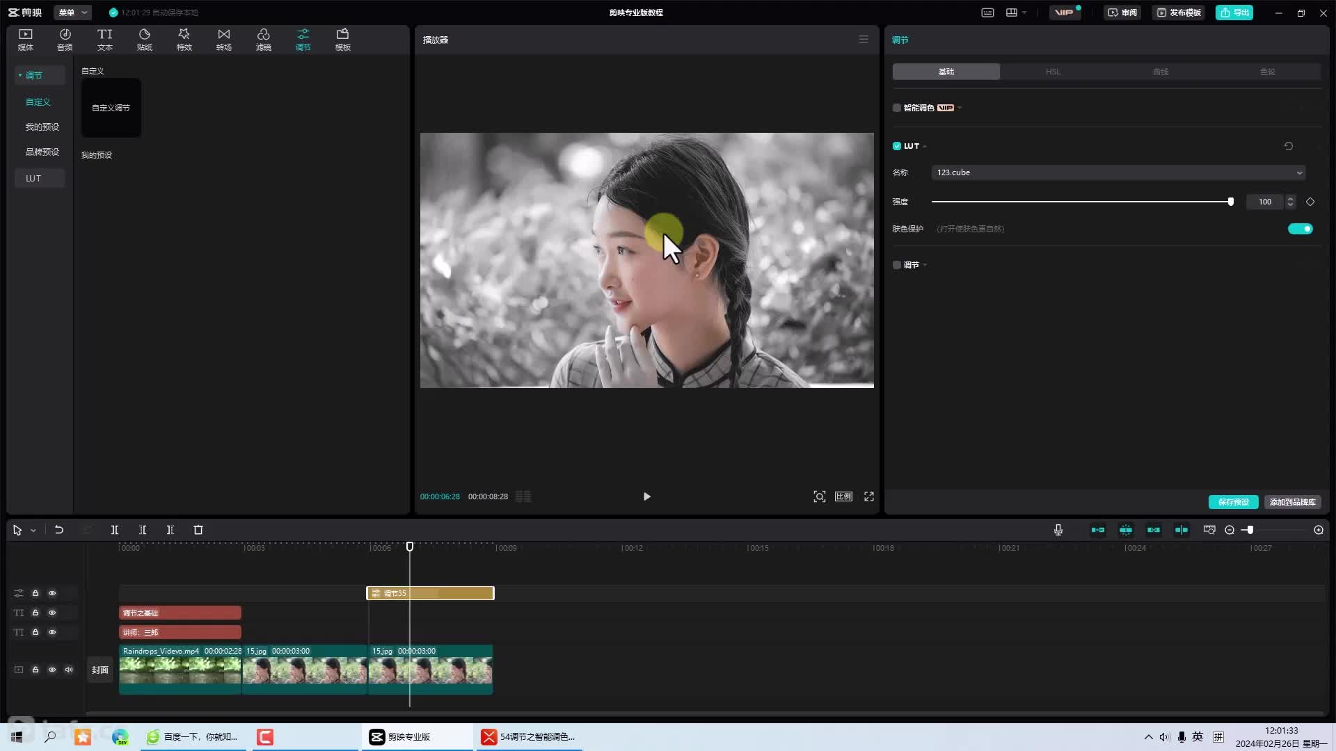1336x751 pixels.
Task: Select 我的预设 in left sidebar
Action: pyautogui.click(x=42, y=127)
